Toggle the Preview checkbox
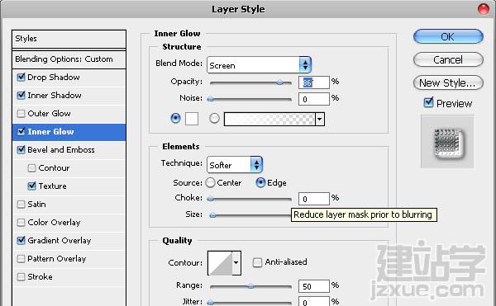The height and width of the screenshot is (306, 496). pos(428,102)
